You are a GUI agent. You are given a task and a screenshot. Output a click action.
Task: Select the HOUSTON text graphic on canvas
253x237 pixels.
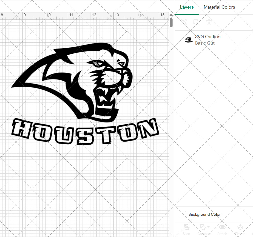(85, 131)
